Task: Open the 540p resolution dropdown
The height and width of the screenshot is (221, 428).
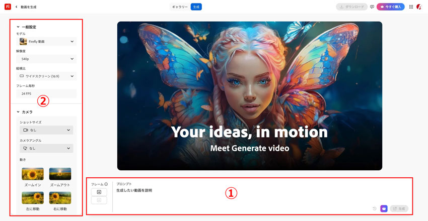Action: [x=46, y=59]
